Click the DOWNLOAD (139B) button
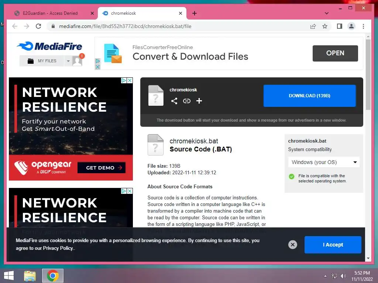Viewport: 378px width, 283px height. pyautogui.click(x=310, y=96)
